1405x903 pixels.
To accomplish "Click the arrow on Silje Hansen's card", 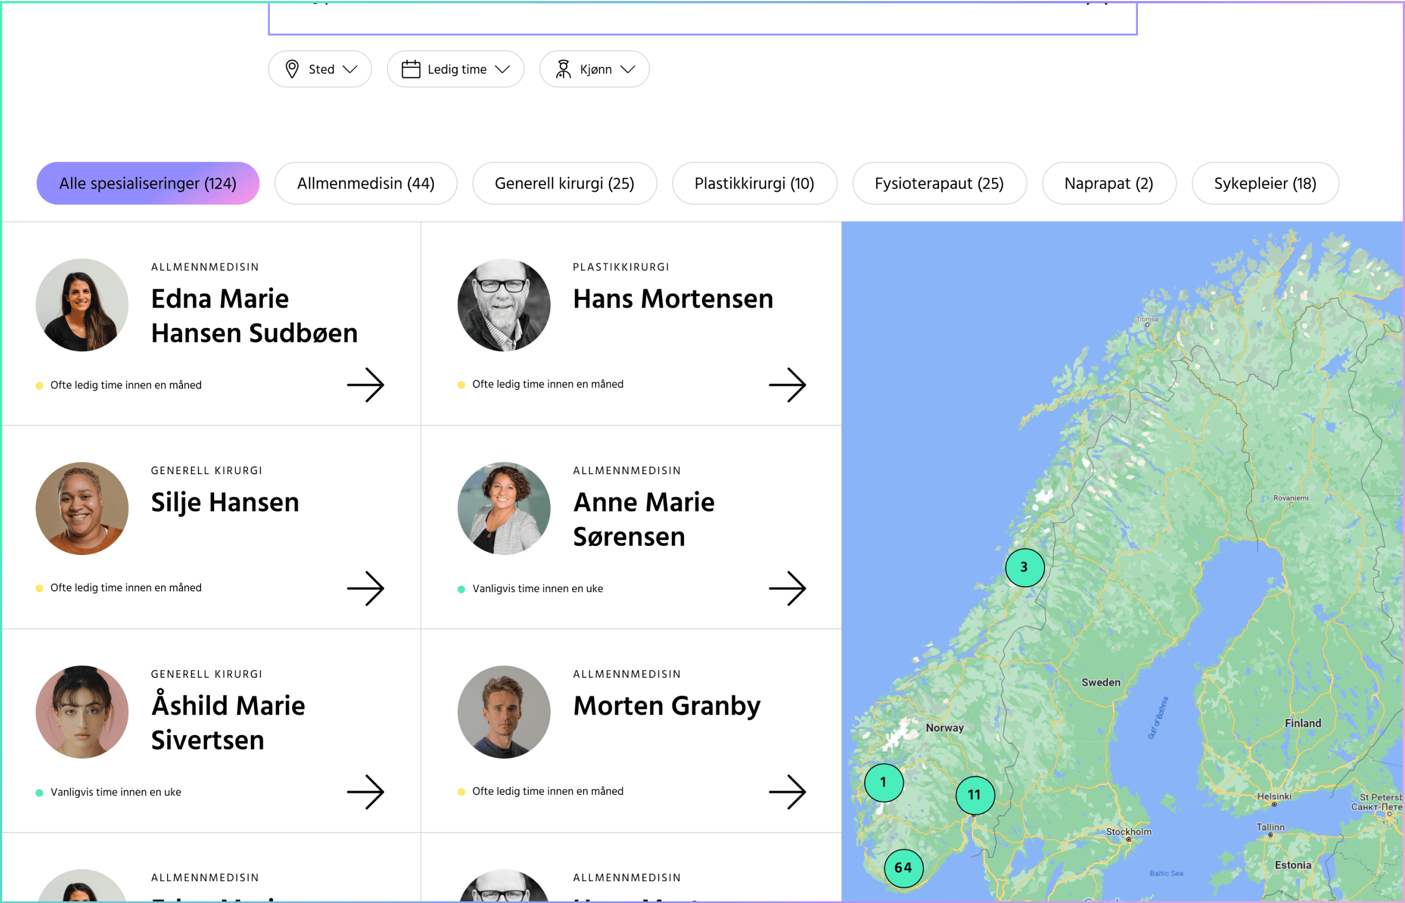I will pos(367,588).
